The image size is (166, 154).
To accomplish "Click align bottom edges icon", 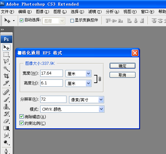I will coord(120,21).
